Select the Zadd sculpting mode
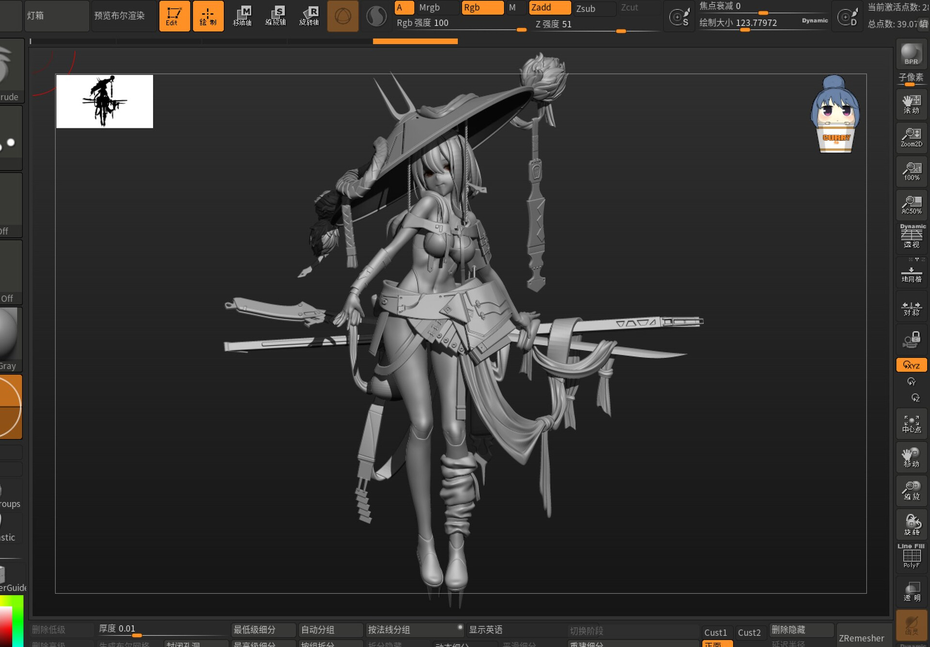 (549, 7)
